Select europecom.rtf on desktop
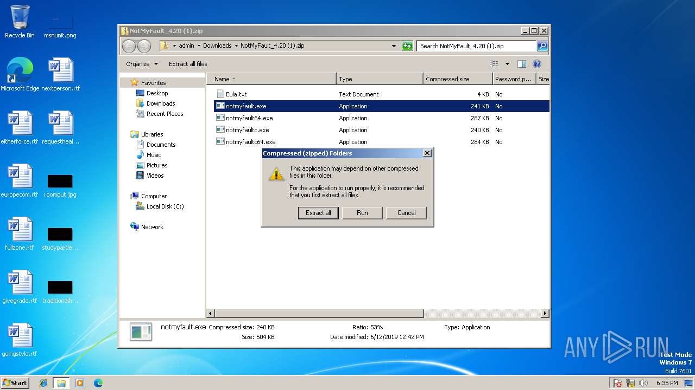This screenshot has height=390, width=695. [x=20, y=181]
